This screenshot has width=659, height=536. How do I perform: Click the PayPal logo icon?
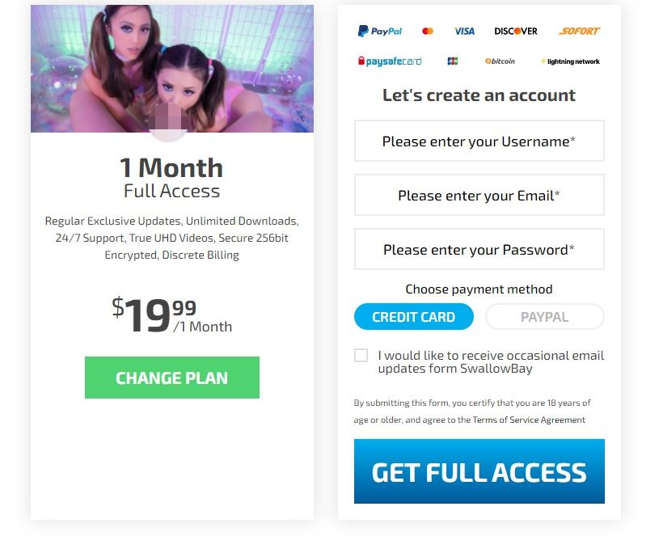coord(379,31)
